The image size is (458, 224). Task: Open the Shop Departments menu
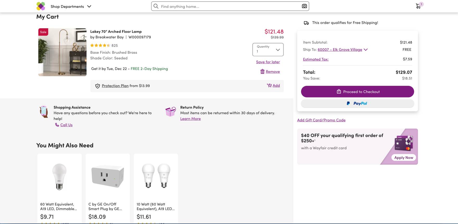(71, 6)
